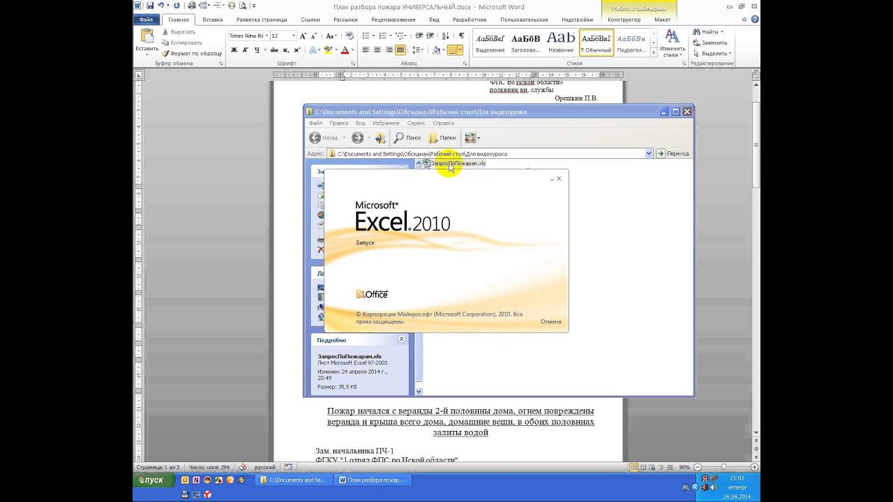Click Отмена on the Excel splash screen
This screenshot has height=502, width=893.
[x=550, y=321]
